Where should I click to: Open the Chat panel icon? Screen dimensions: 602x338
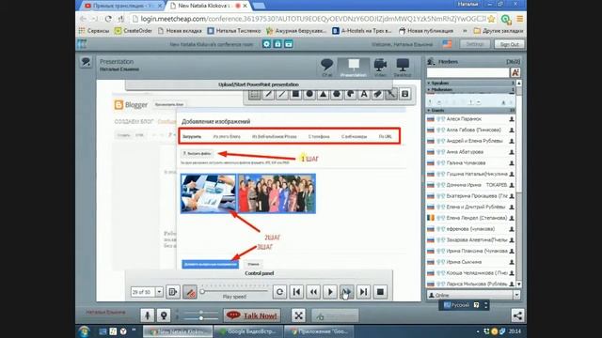coord(326,68)
